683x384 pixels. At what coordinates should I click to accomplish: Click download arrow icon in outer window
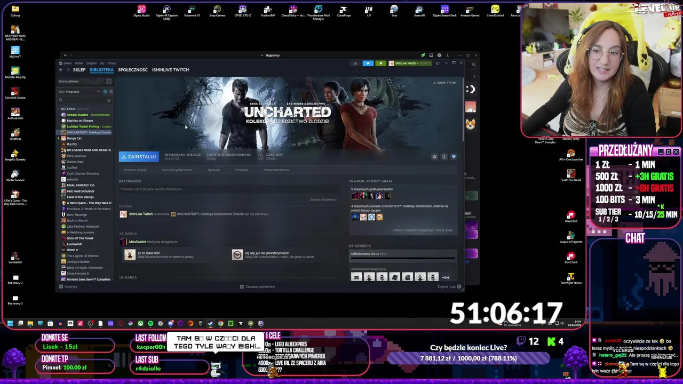[447, 55]
